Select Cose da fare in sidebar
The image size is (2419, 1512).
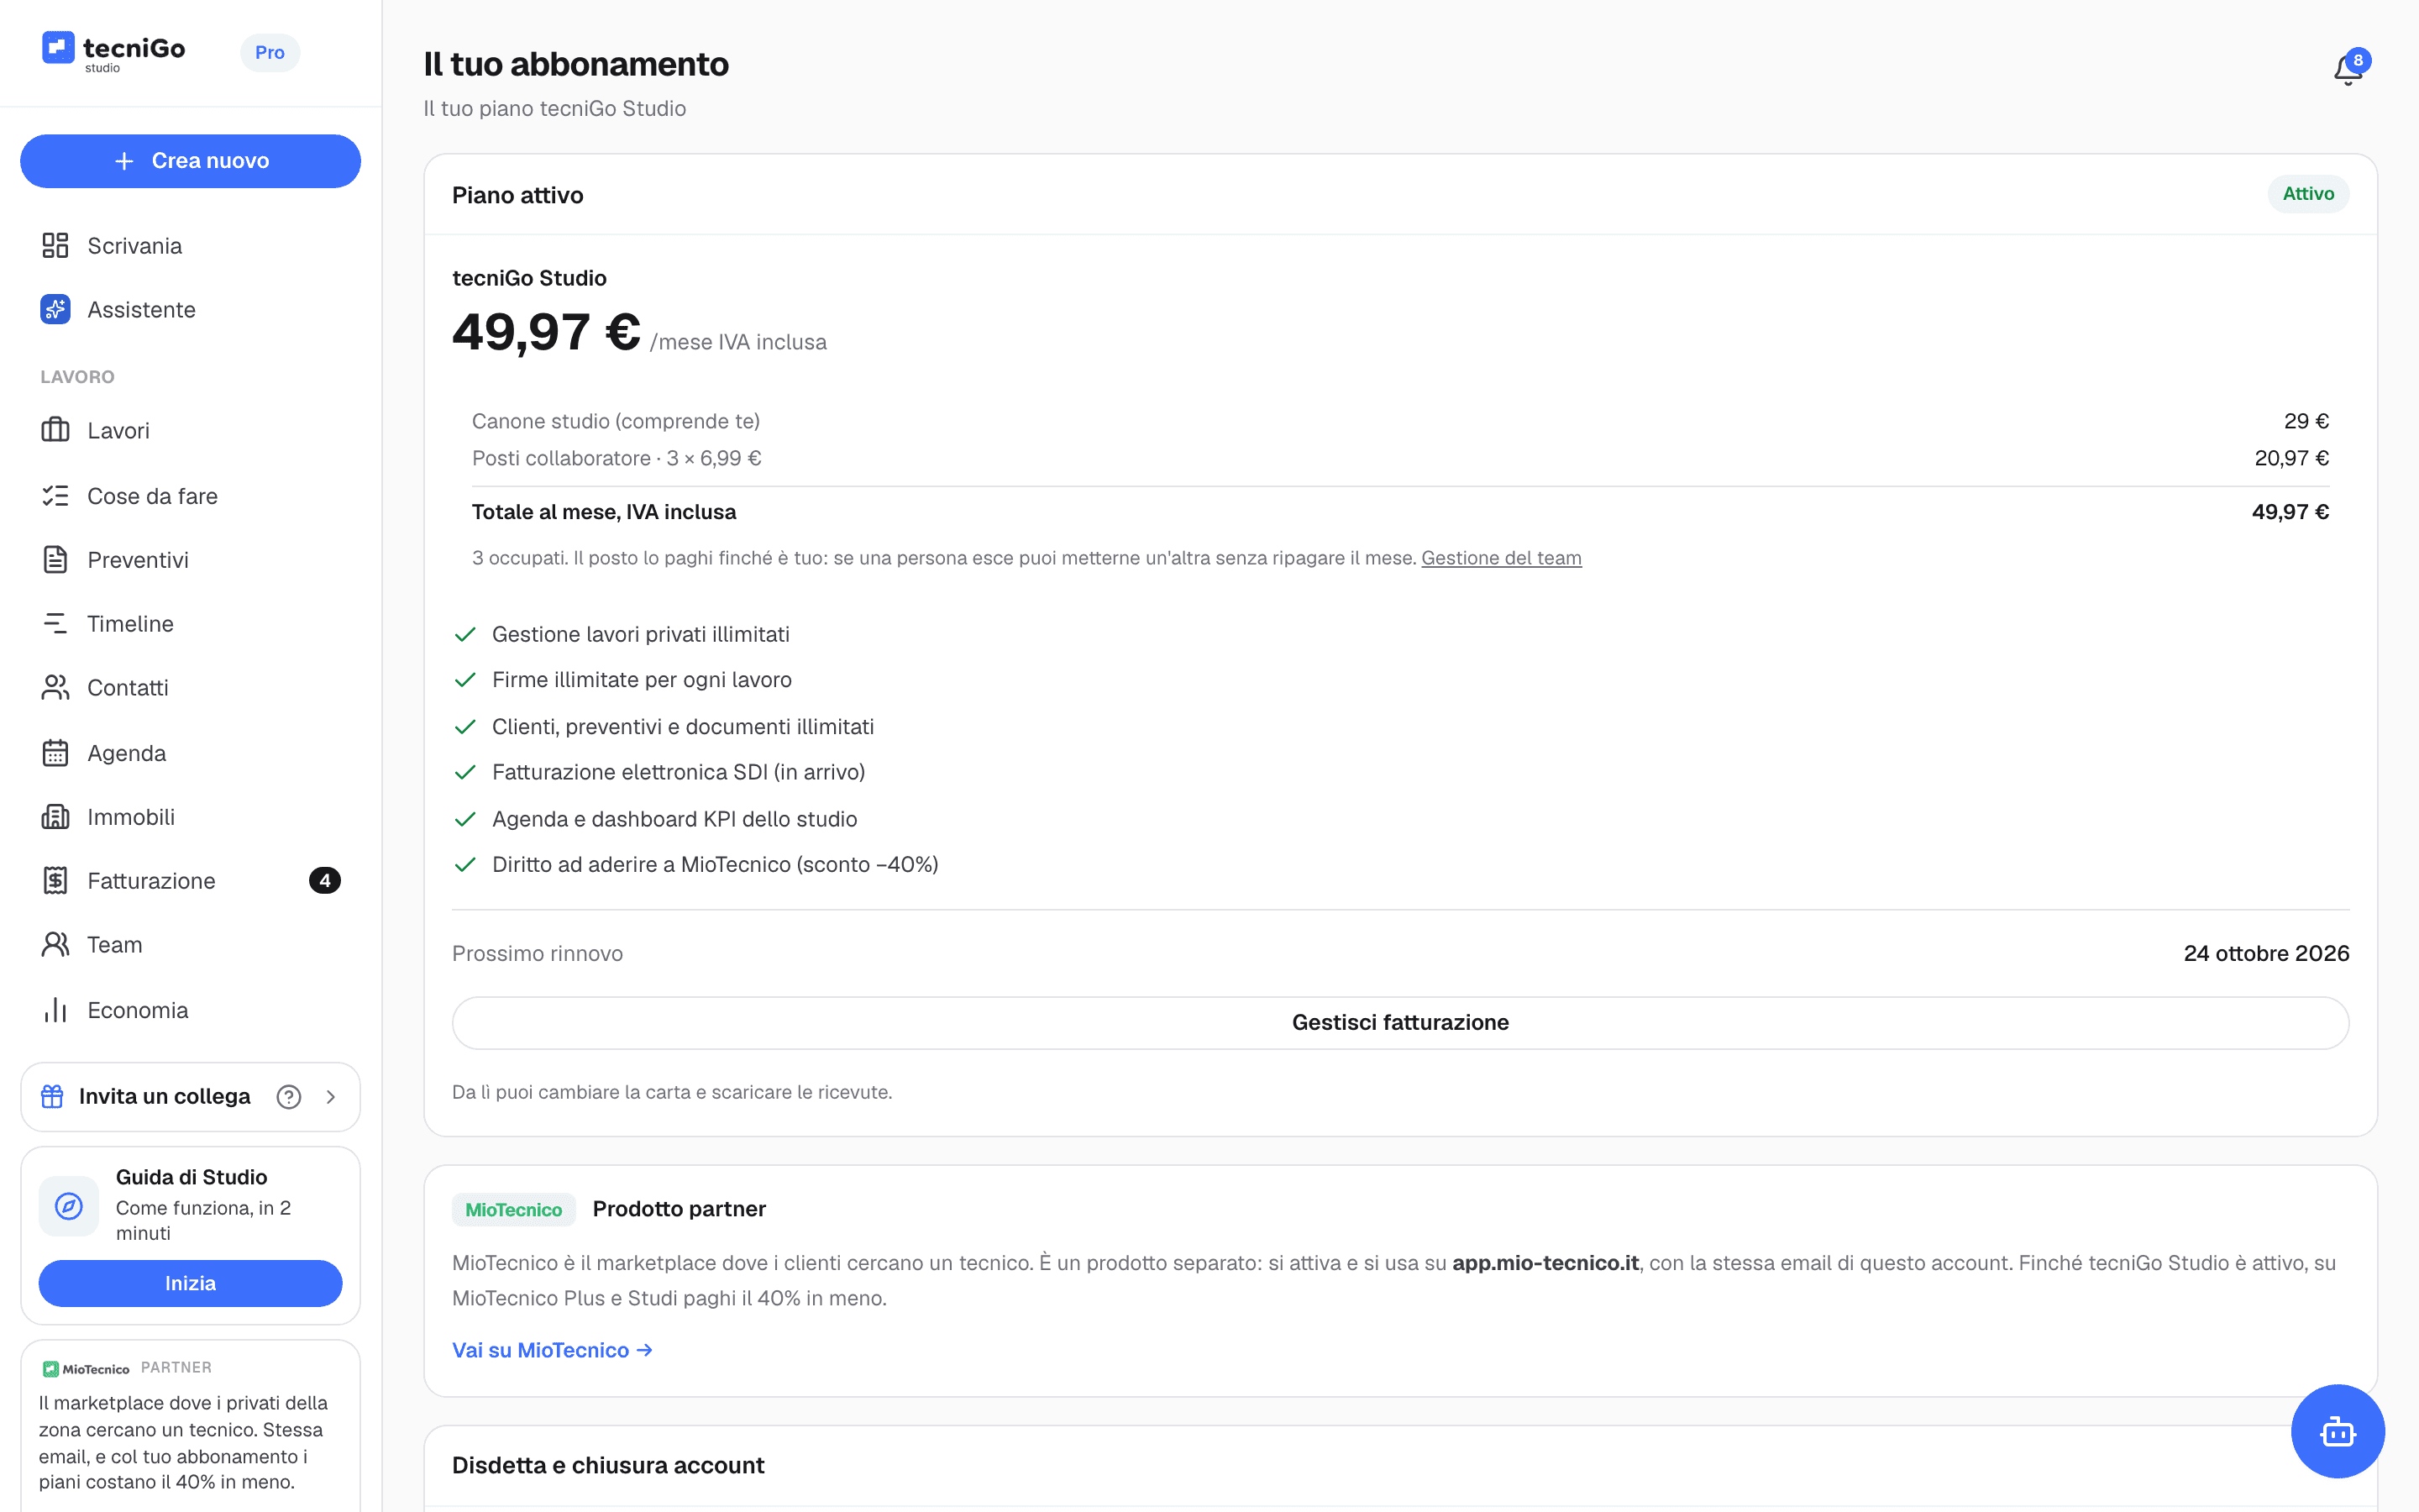click(190, 496)
